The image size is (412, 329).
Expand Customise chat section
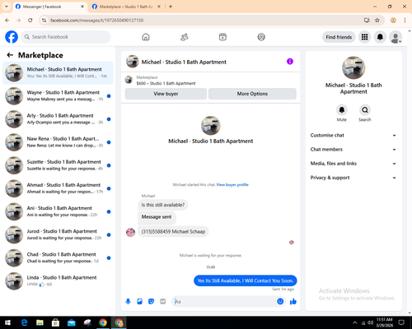point(353,135)
